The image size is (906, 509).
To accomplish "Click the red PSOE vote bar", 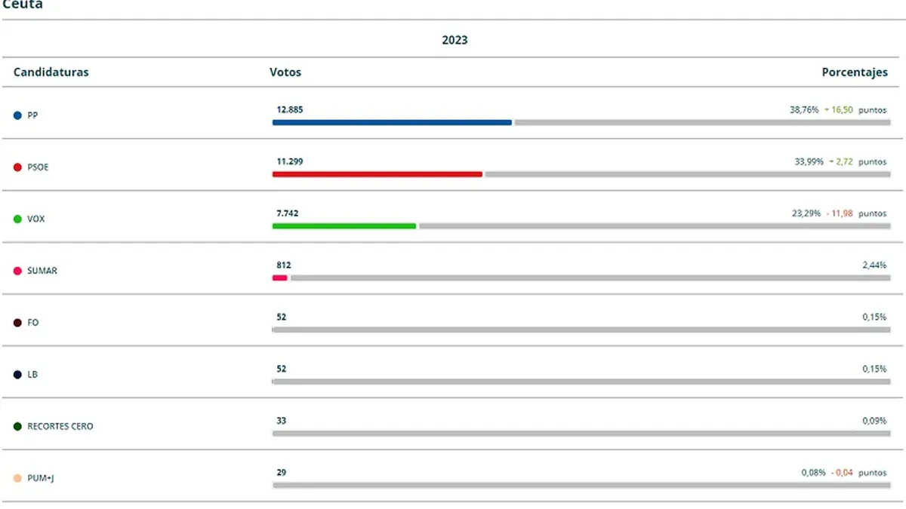I will click(377, 174).
